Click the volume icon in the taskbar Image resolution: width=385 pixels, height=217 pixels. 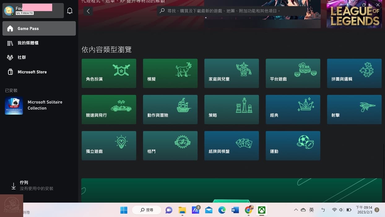341,210
